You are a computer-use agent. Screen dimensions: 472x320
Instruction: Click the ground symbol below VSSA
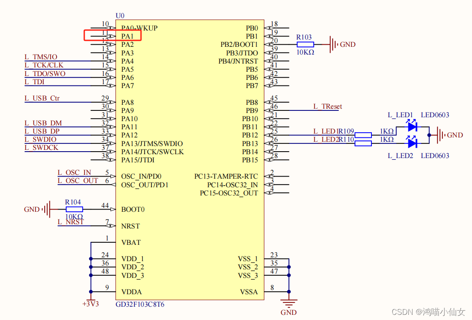[289, 303]
